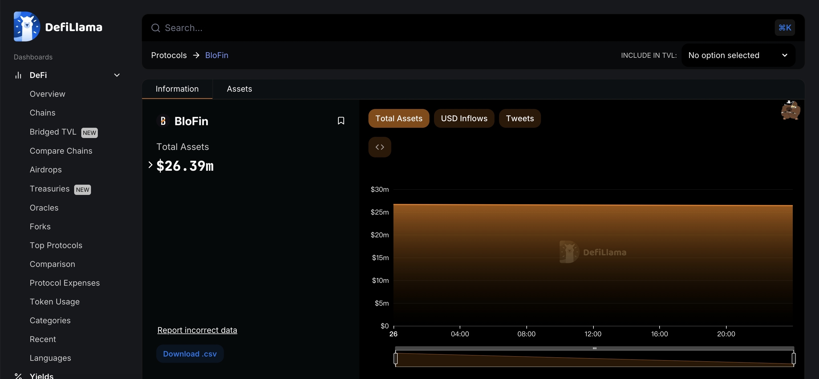Click the 12:00 time axis label
This screenshot has height=379, width=819.
pyautogui.click(x=593, y=334)
